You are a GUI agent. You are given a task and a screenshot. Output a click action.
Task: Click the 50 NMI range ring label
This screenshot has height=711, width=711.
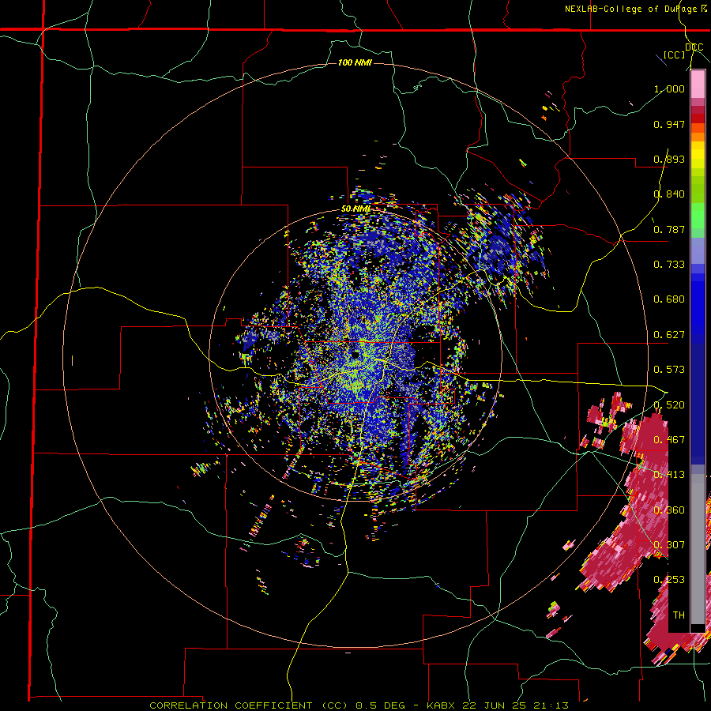pos(355,209)
